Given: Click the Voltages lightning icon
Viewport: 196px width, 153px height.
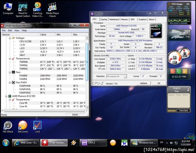Looking at the screenshot, I should (13, 38).
